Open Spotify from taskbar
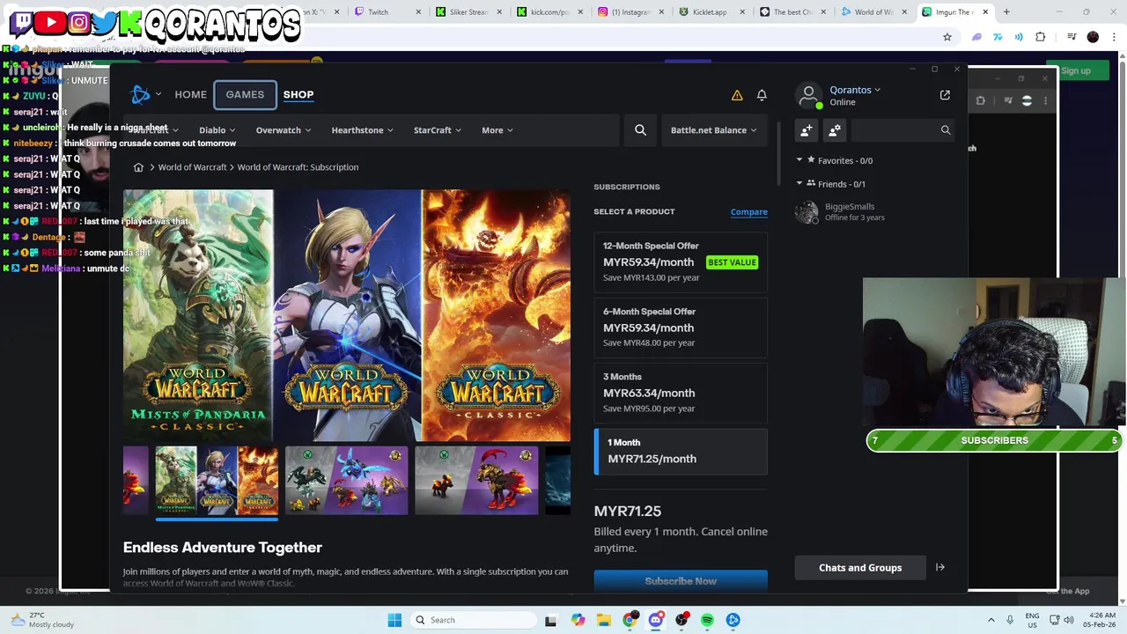The height and width of the screenshot is (634, 1127). [x=707, y=620]
